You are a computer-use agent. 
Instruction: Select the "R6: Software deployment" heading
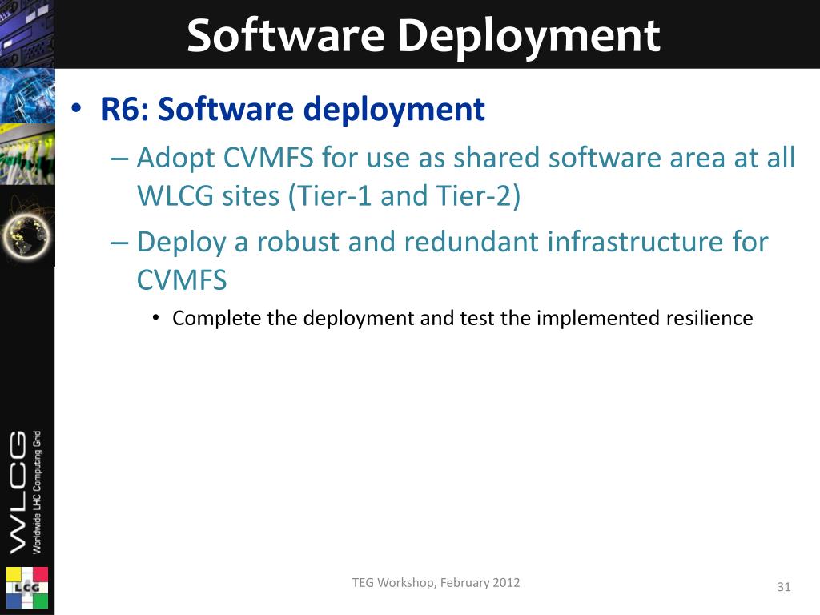[x=293, y=109]
